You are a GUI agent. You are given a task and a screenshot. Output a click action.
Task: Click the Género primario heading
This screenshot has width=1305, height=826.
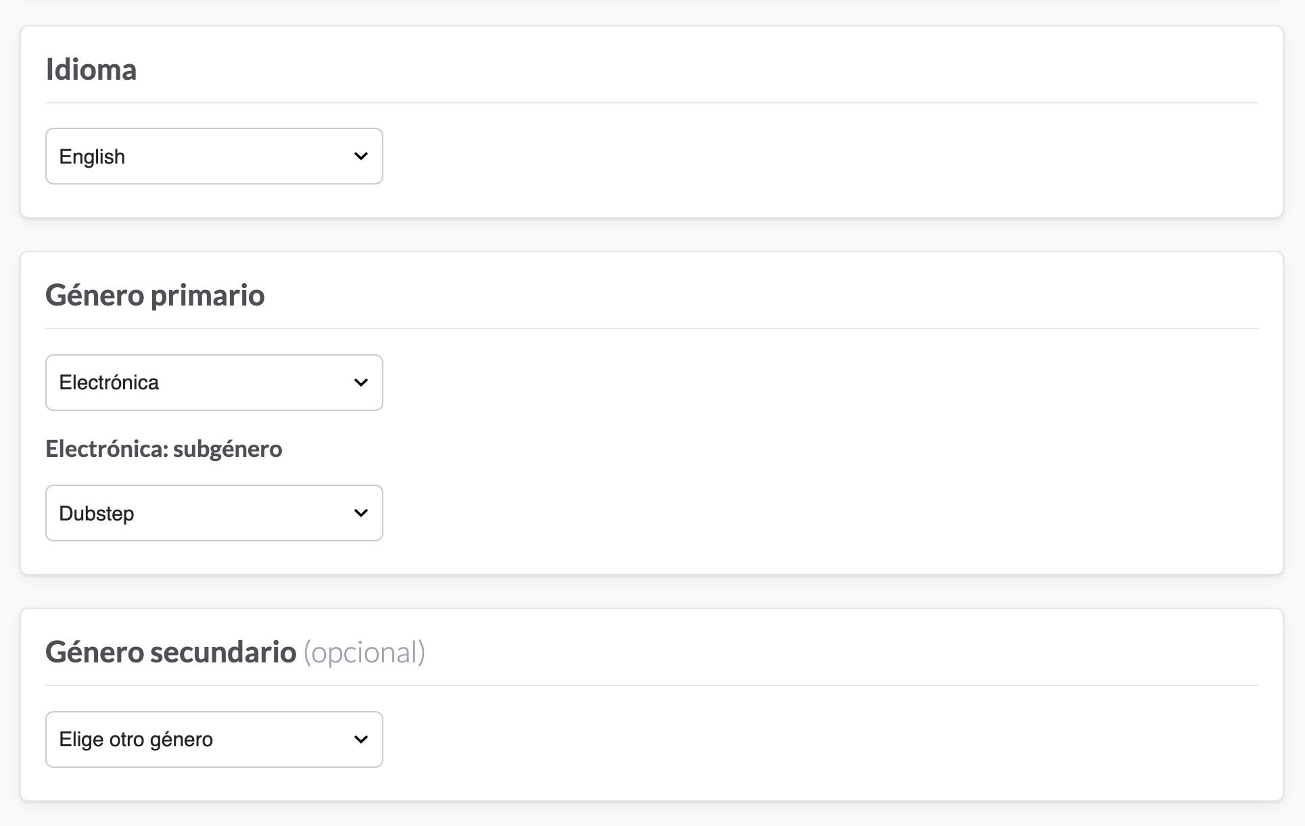(x=155, y=295)
